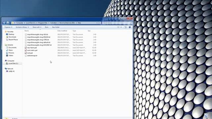The image size is (212, 119).
Task: Select Desktop icon in Favorites
Action: point(7,34)
